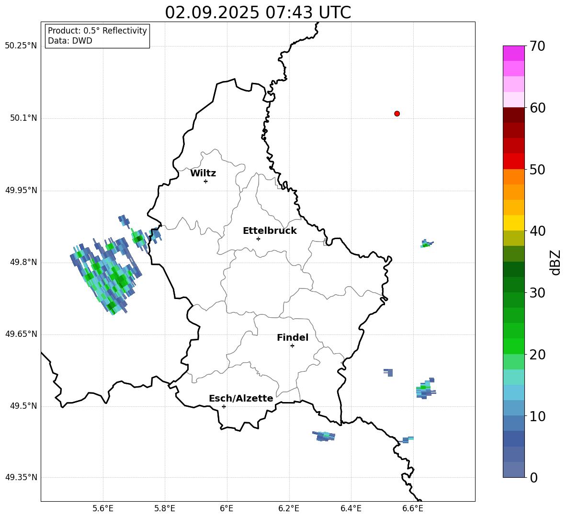567x518 pixels.
Task: Click the large radar echo cluster west of Luxembourg
Action: [107, 275]
